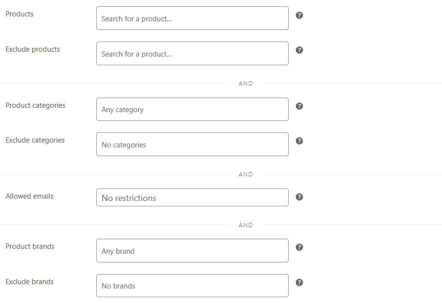Viewport: 442px width, 303px height.
Task: Open the 'Any brand' selector
Action: click(x=192, y=251)
